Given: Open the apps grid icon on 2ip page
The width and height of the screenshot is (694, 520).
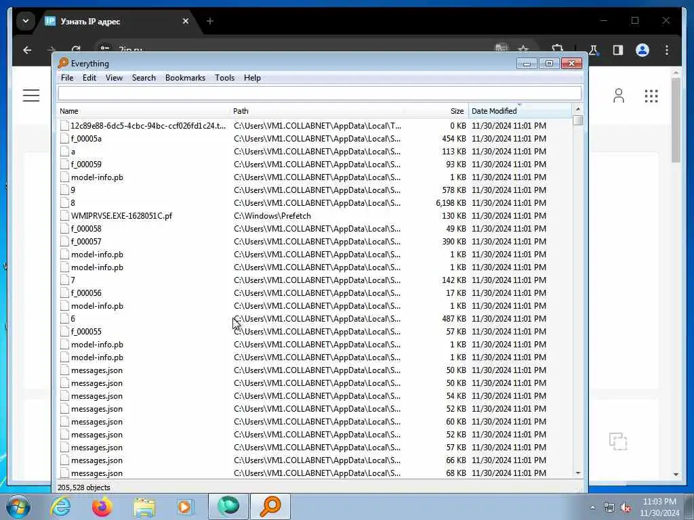Looking at the screenshot, I should [x=651, y=95].
